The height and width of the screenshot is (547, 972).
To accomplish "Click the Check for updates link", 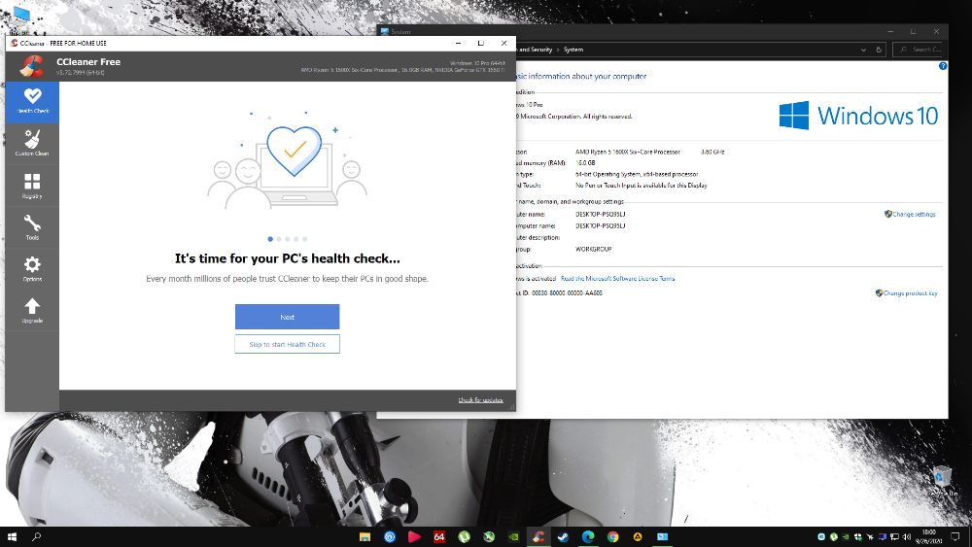I will point(480,400).
